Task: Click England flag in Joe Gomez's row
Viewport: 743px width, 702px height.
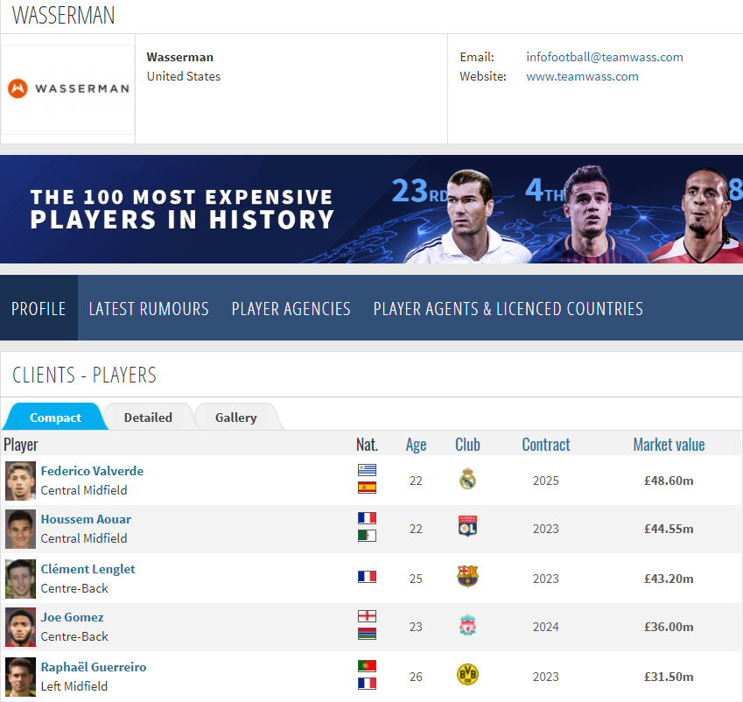Action: tap(367, 615)
